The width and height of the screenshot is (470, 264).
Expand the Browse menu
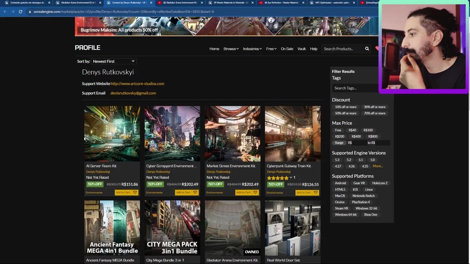click(x=231, y=49)
